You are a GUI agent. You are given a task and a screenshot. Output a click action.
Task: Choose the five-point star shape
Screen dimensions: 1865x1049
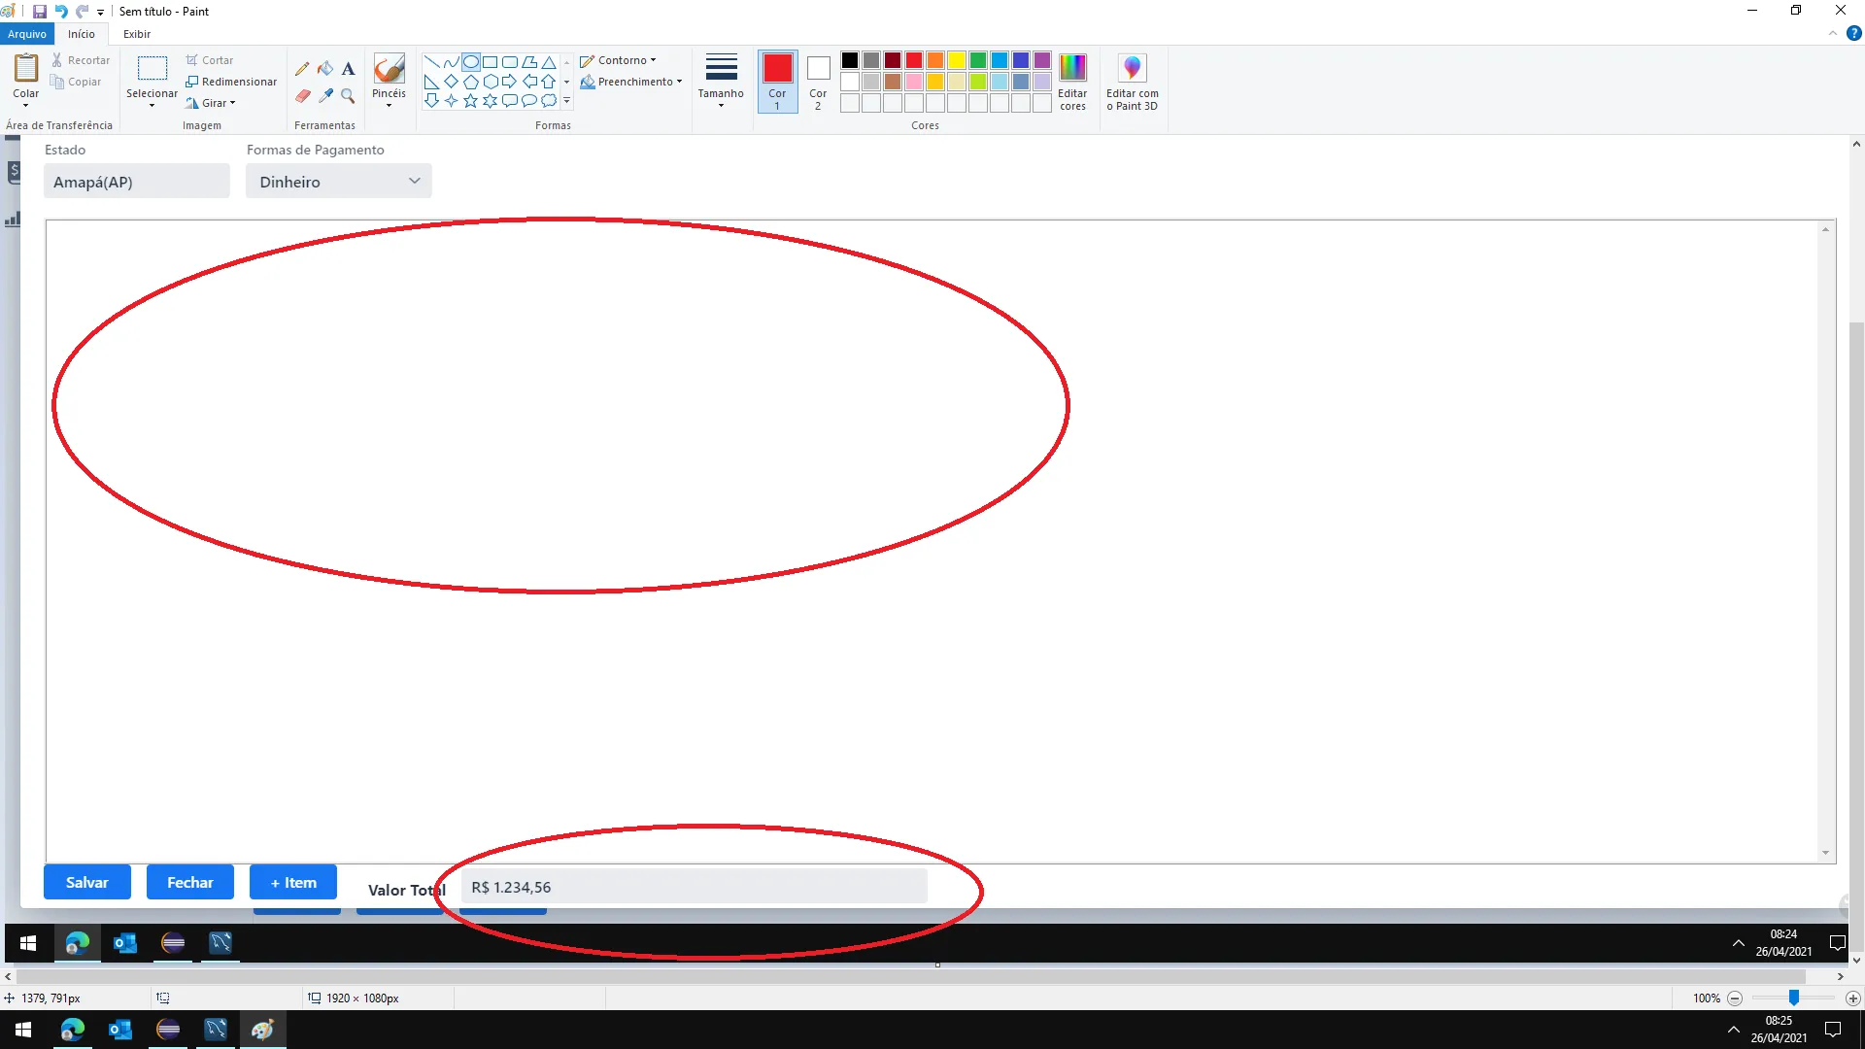[470, 100]
